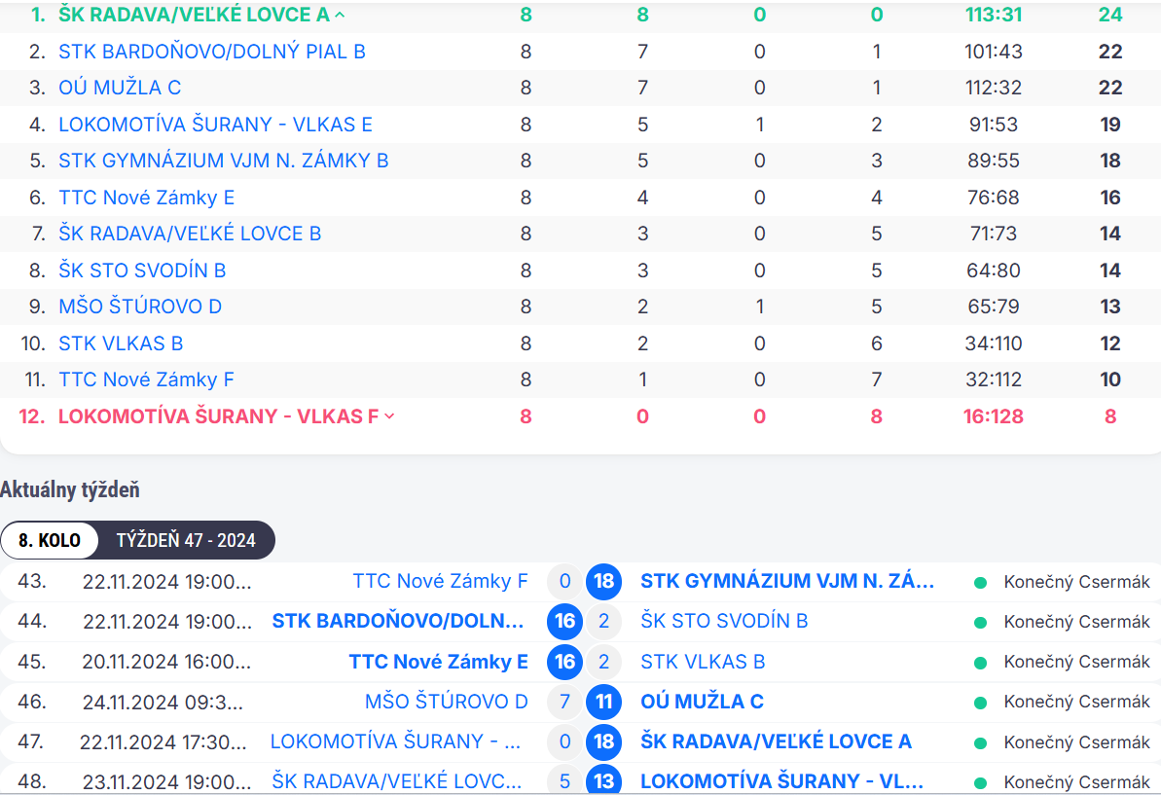The image size is (1161, 795).
Task: Click match number 44.
Action: (x=32, y=621)
